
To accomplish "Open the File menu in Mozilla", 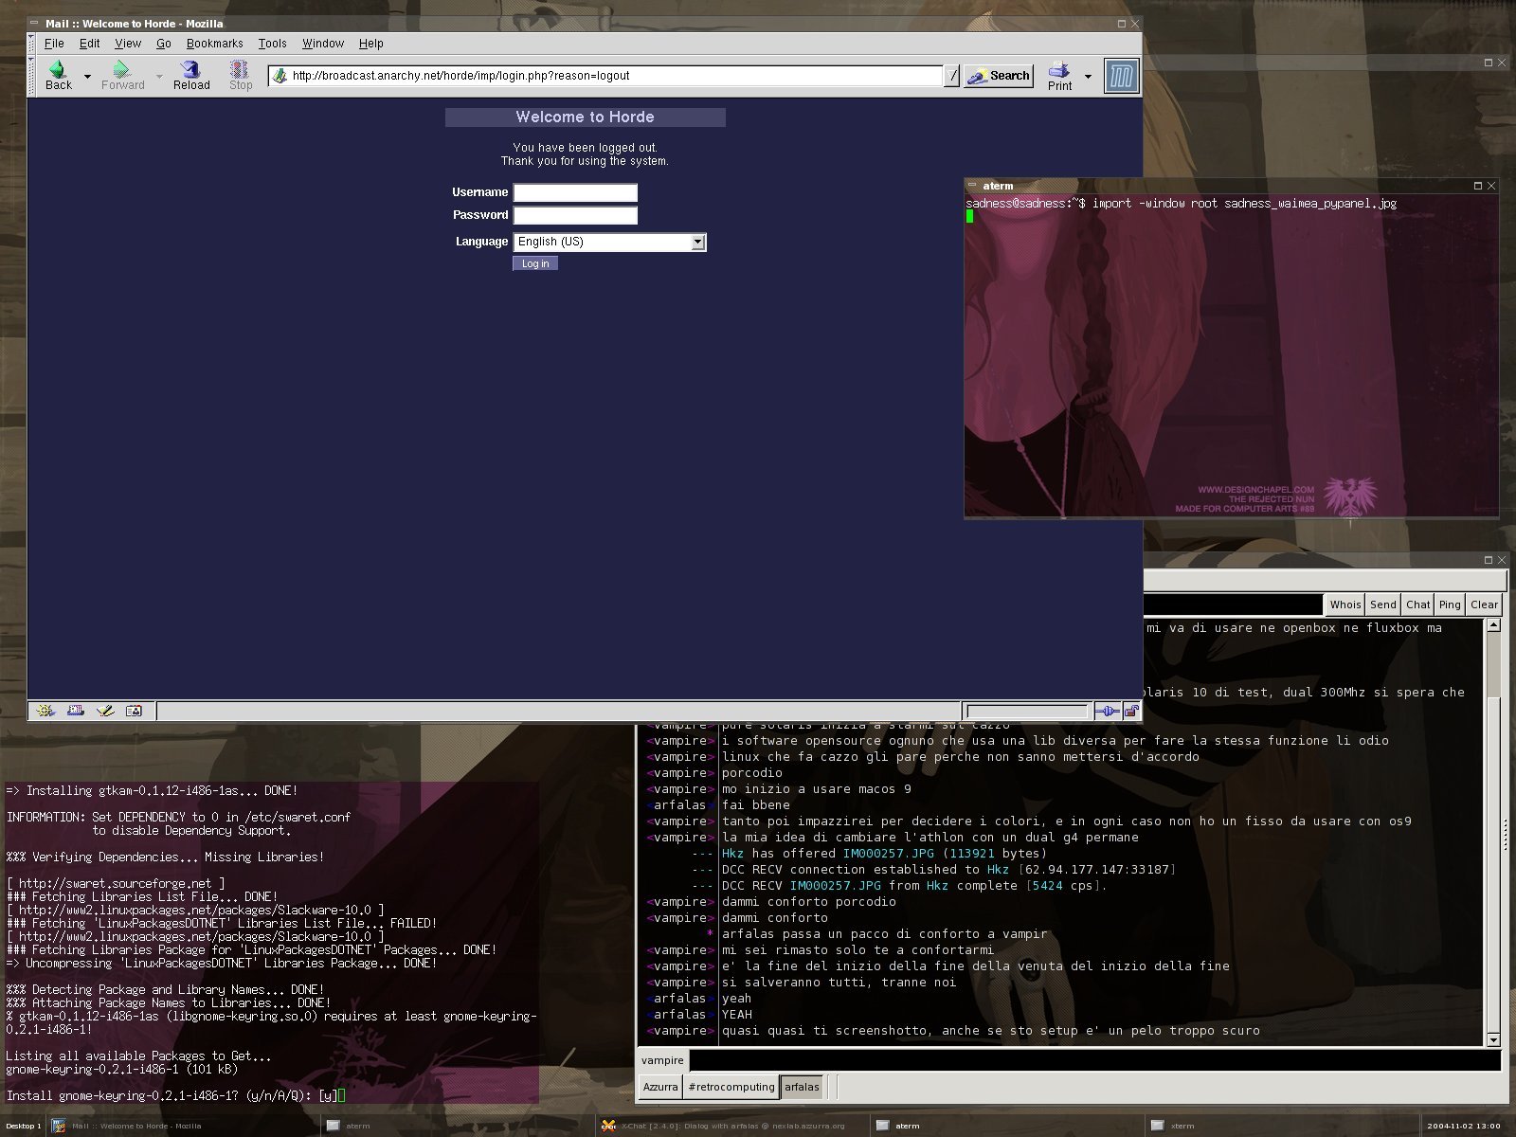I will 54,44.
